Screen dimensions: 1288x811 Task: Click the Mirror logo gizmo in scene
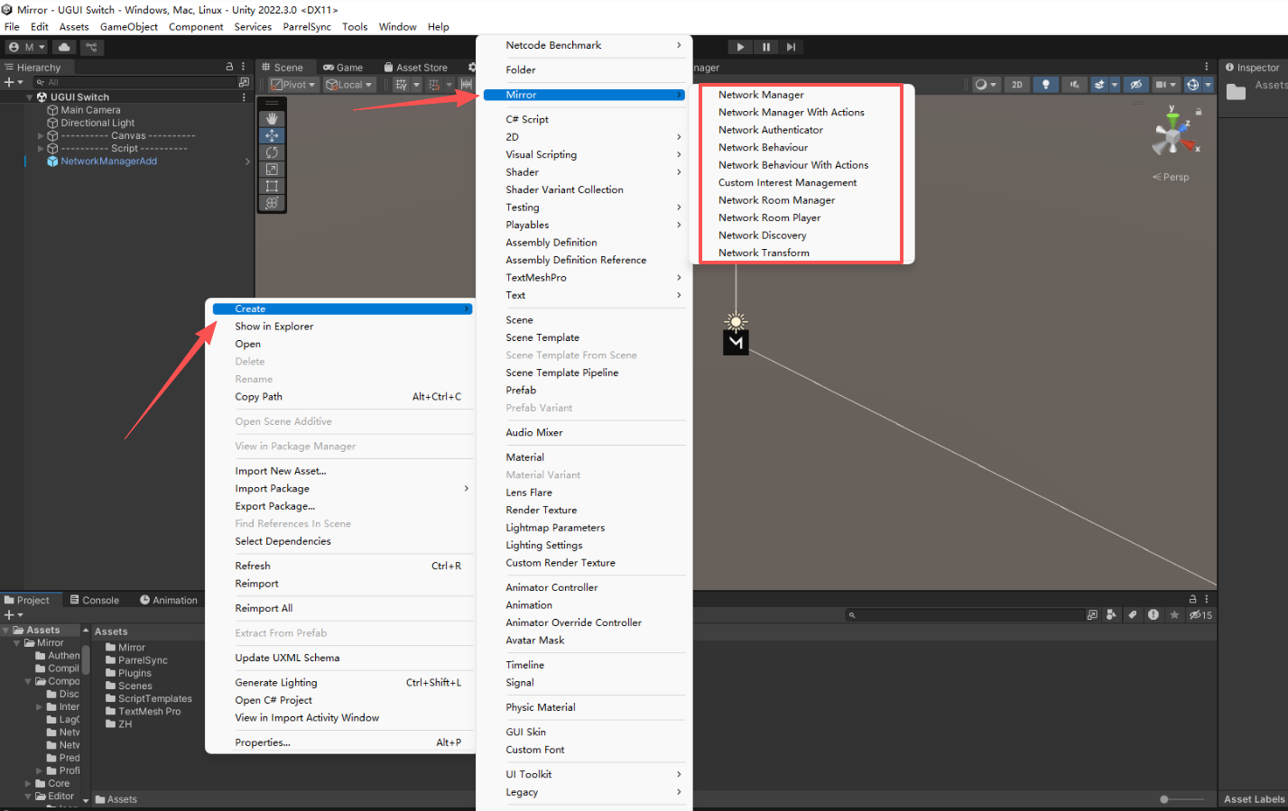pos(737,343)
